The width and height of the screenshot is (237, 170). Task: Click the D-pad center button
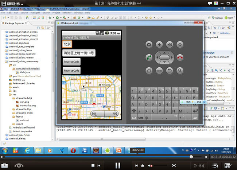pos(164,58)
